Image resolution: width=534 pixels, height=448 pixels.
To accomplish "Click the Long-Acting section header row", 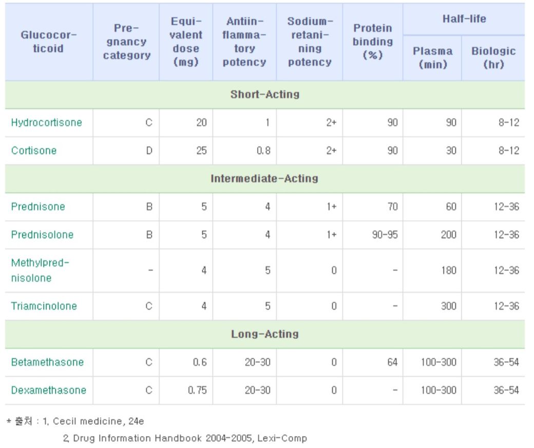I will (x=264, y=334).
